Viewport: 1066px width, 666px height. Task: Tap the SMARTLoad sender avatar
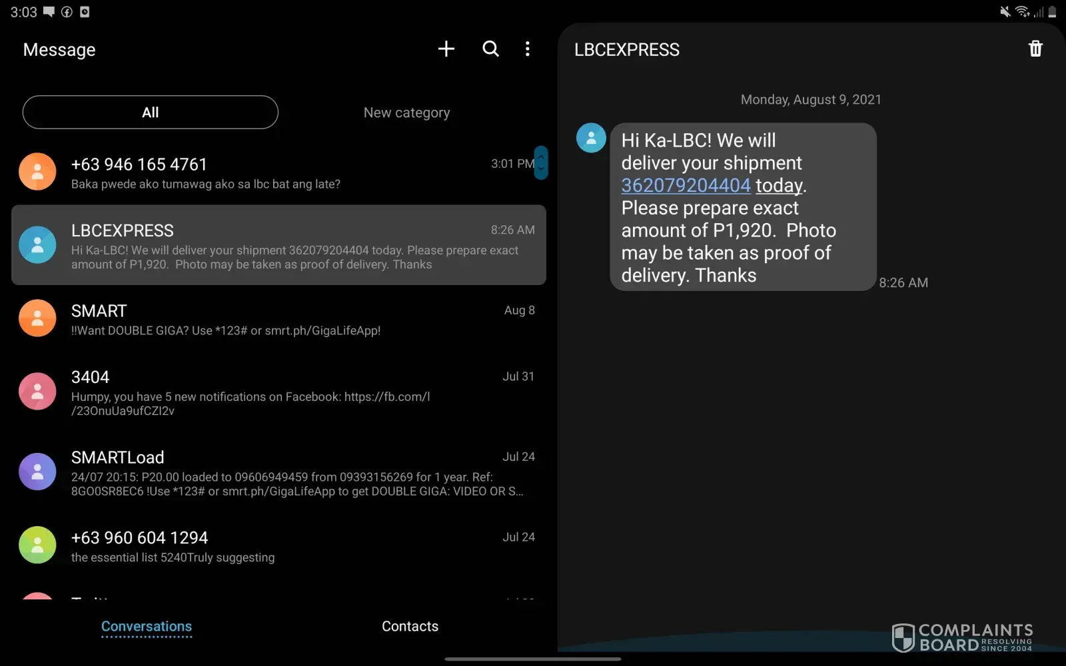[37, 472]
